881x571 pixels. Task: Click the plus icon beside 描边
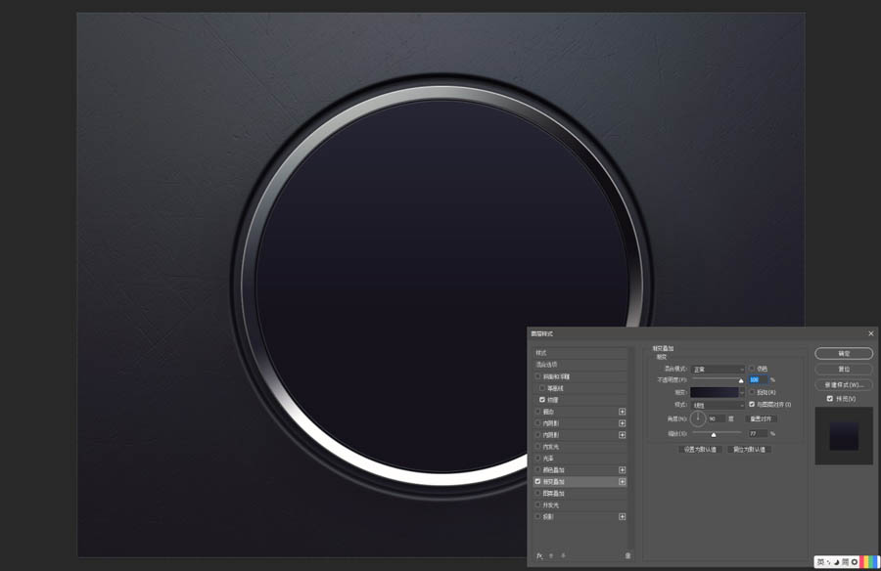click(x=622, y=412)
